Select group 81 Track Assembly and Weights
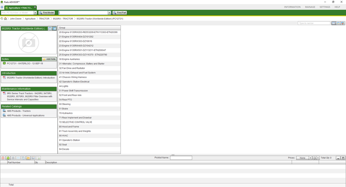The height and width of the screenshot is (187, 346). pyautogui.click(x=89, y=131)
